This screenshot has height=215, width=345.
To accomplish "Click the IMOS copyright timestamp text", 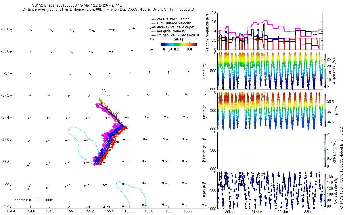I will coord(342,168).
